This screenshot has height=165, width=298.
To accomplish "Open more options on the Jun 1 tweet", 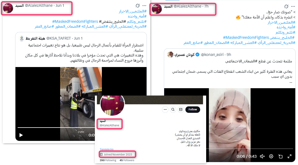I will pos(144,6).
